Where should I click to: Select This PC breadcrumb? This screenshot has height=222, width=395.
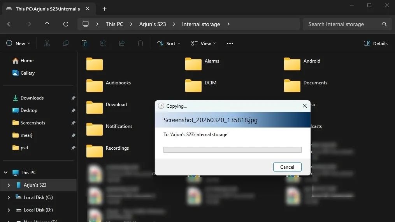click(x=114, y=24)
